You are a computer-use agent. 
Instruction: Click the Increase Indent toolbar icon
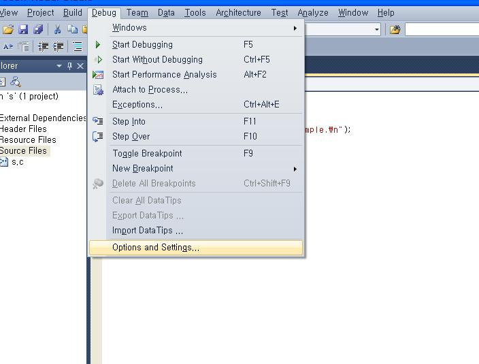point(58,46)
